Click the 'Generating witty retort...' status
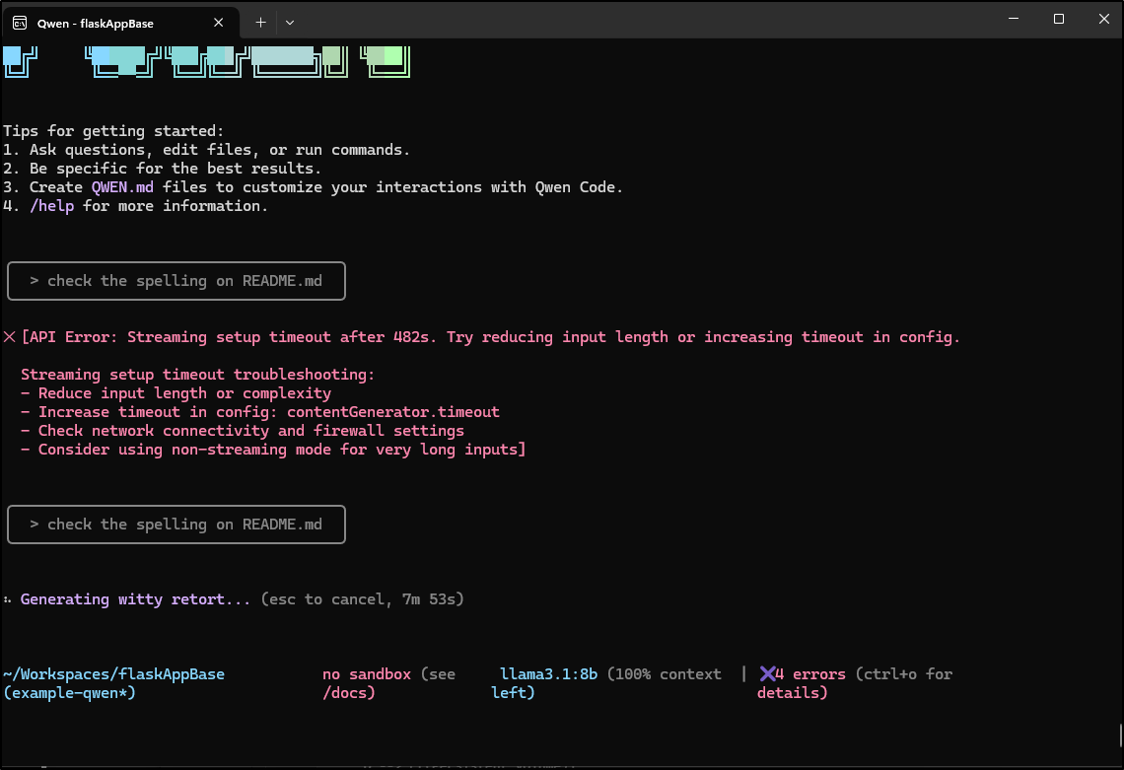1124x770 pixels. click(135, 599)
